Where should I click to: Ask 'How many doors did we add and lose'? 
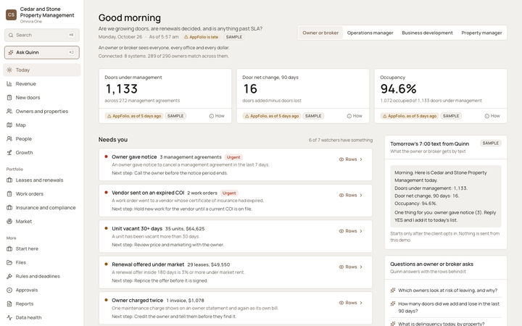point(446,307)
